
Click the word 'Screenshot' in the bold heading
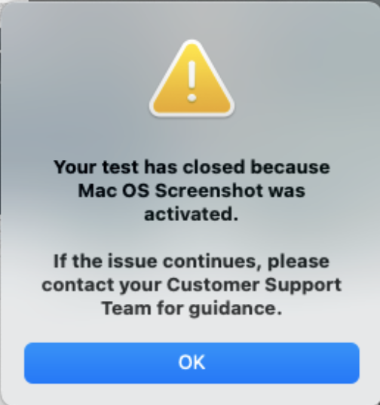209,191
